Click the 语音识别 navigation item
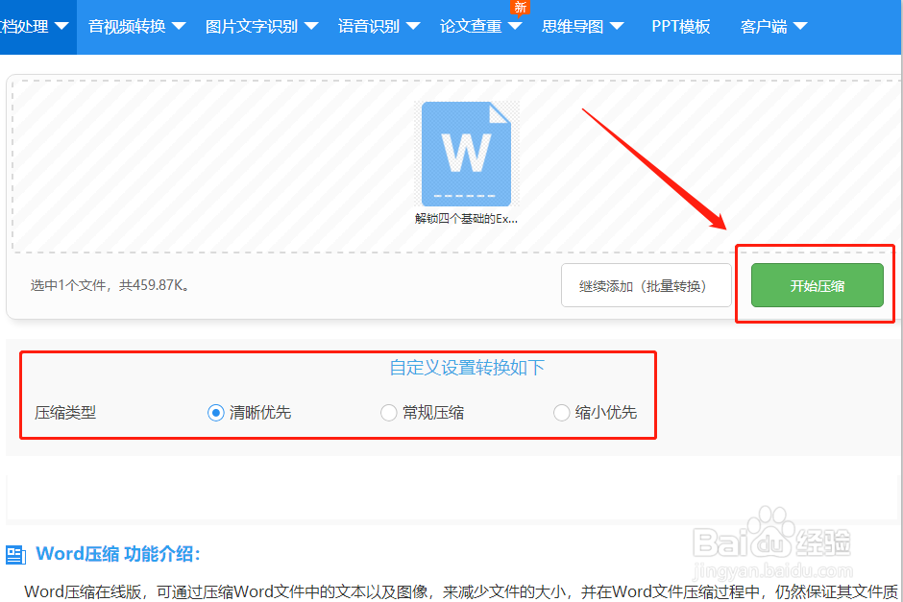903x602 pixels. pyautogui.click(x=370, y=27)
